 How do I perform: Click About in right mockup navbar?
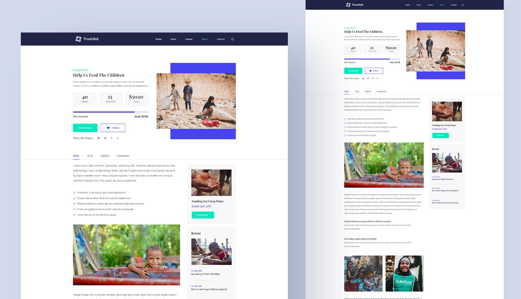(x=419, y=5)
